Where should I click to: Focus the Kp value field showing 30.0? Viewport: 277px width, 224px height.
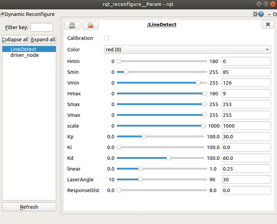click(x=246, y=137)
